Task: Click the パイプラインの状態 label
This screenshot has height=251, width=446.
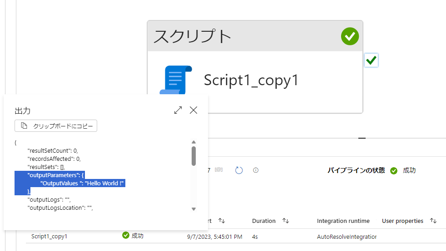Action: (x=356, y=170)
